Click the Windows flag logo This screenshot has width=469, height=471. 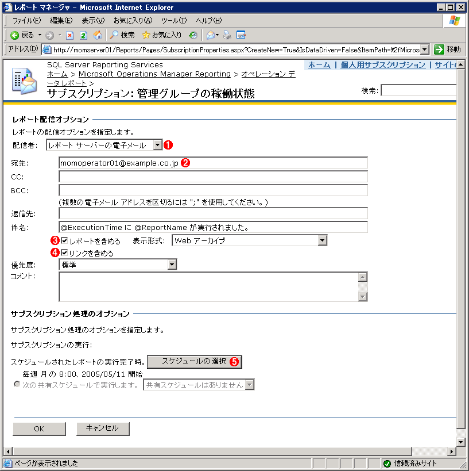[455, 21]
